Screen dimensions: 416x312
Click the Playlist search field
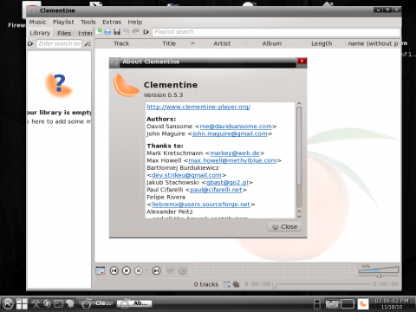click(276, 32)
